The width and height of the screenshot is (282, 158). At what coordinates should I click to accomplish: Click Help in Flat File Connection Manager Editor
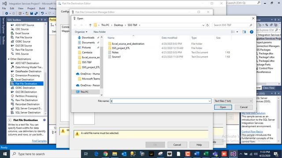pos(199,145)
